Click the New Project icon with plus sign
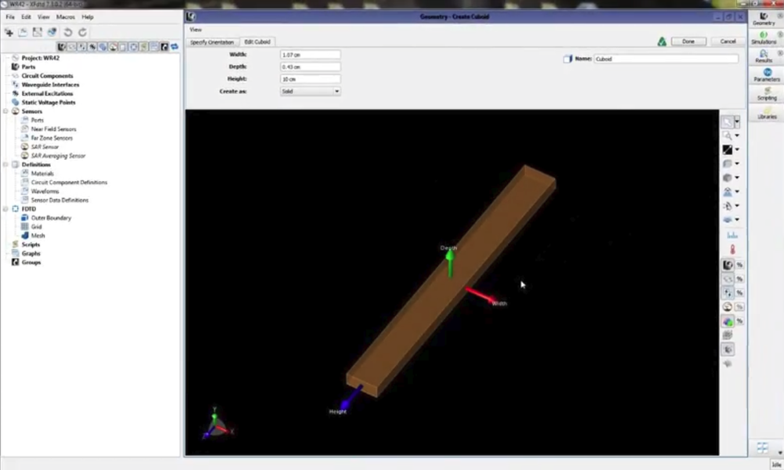Screen dimensions: 784x470 tap(9, 32)
